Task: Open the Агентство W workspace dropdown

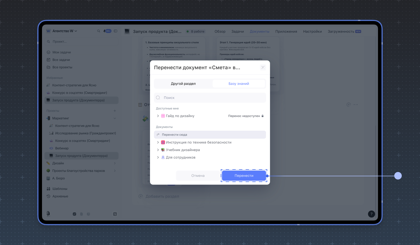Action: pyautogui.click(x=62, y=31)
